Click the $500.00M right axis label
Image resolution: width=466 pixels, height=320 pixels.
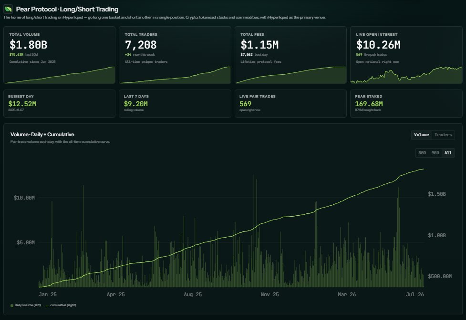440,276
